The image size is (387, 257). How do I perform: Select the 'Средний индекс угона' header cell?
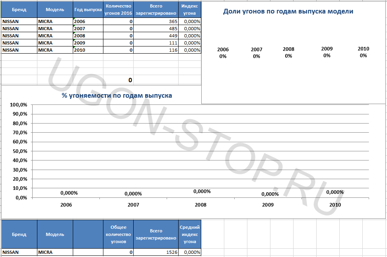[190, 234]
